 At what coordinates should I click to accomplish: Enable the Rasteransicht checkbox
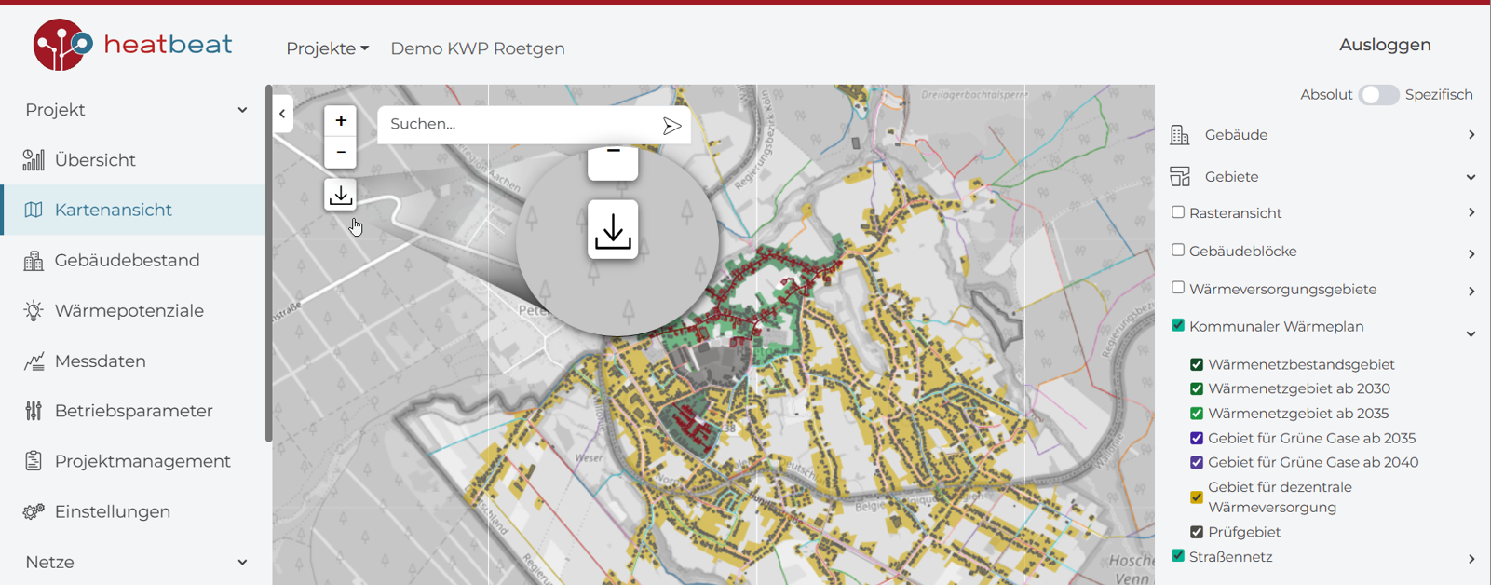[x=1178, y=212]
